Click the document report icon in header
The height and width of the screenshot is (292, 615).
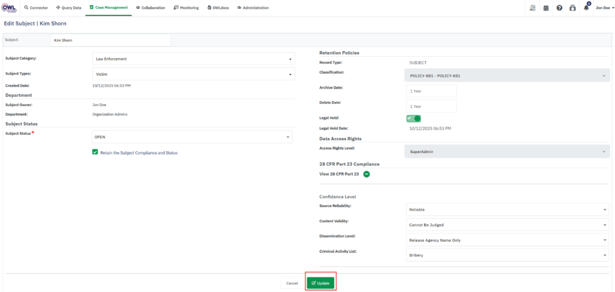(x=532, y=8)
